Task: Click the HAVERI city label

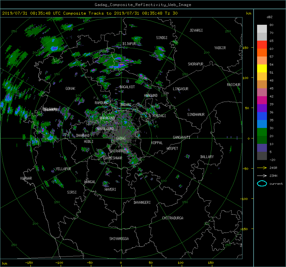Action: [110, 190]
